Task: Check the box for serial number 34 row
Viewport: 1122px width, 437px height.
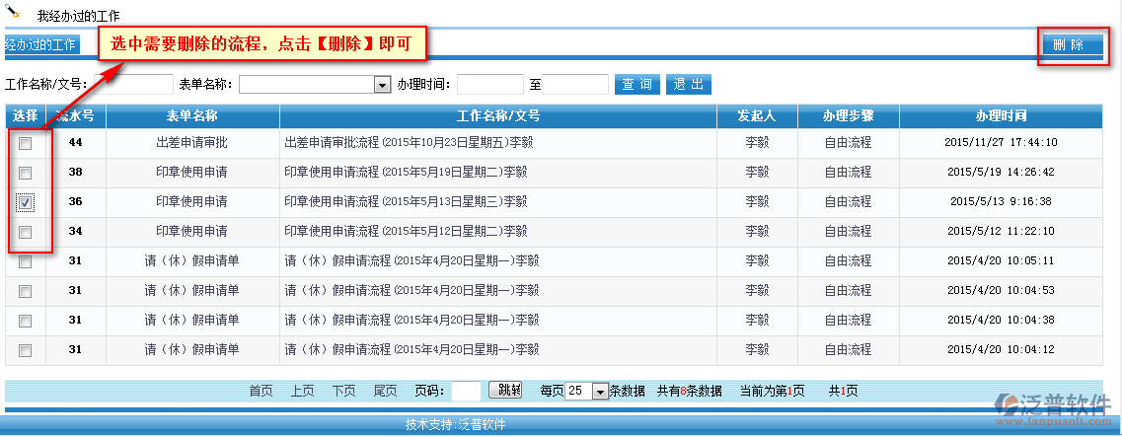Action: 26,232
